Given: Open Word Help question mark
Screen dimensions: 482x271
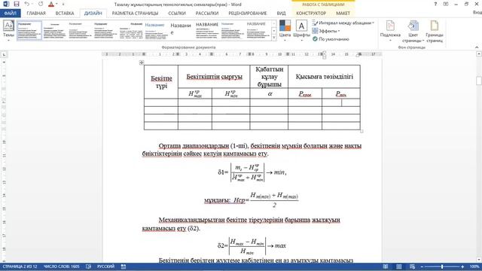Looking at the screenshot, I should [x=435, y=4].
